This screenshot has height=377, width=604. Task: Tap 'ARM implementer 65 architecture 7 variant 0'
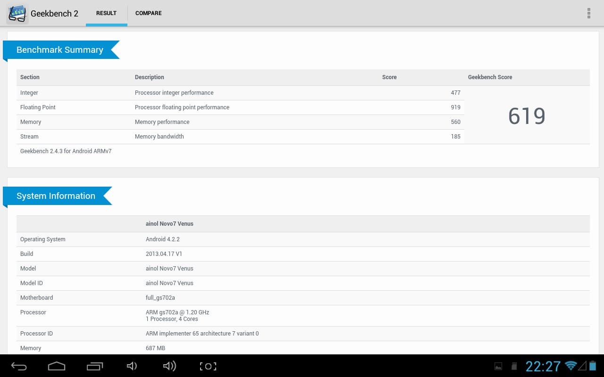coord(202,334)
